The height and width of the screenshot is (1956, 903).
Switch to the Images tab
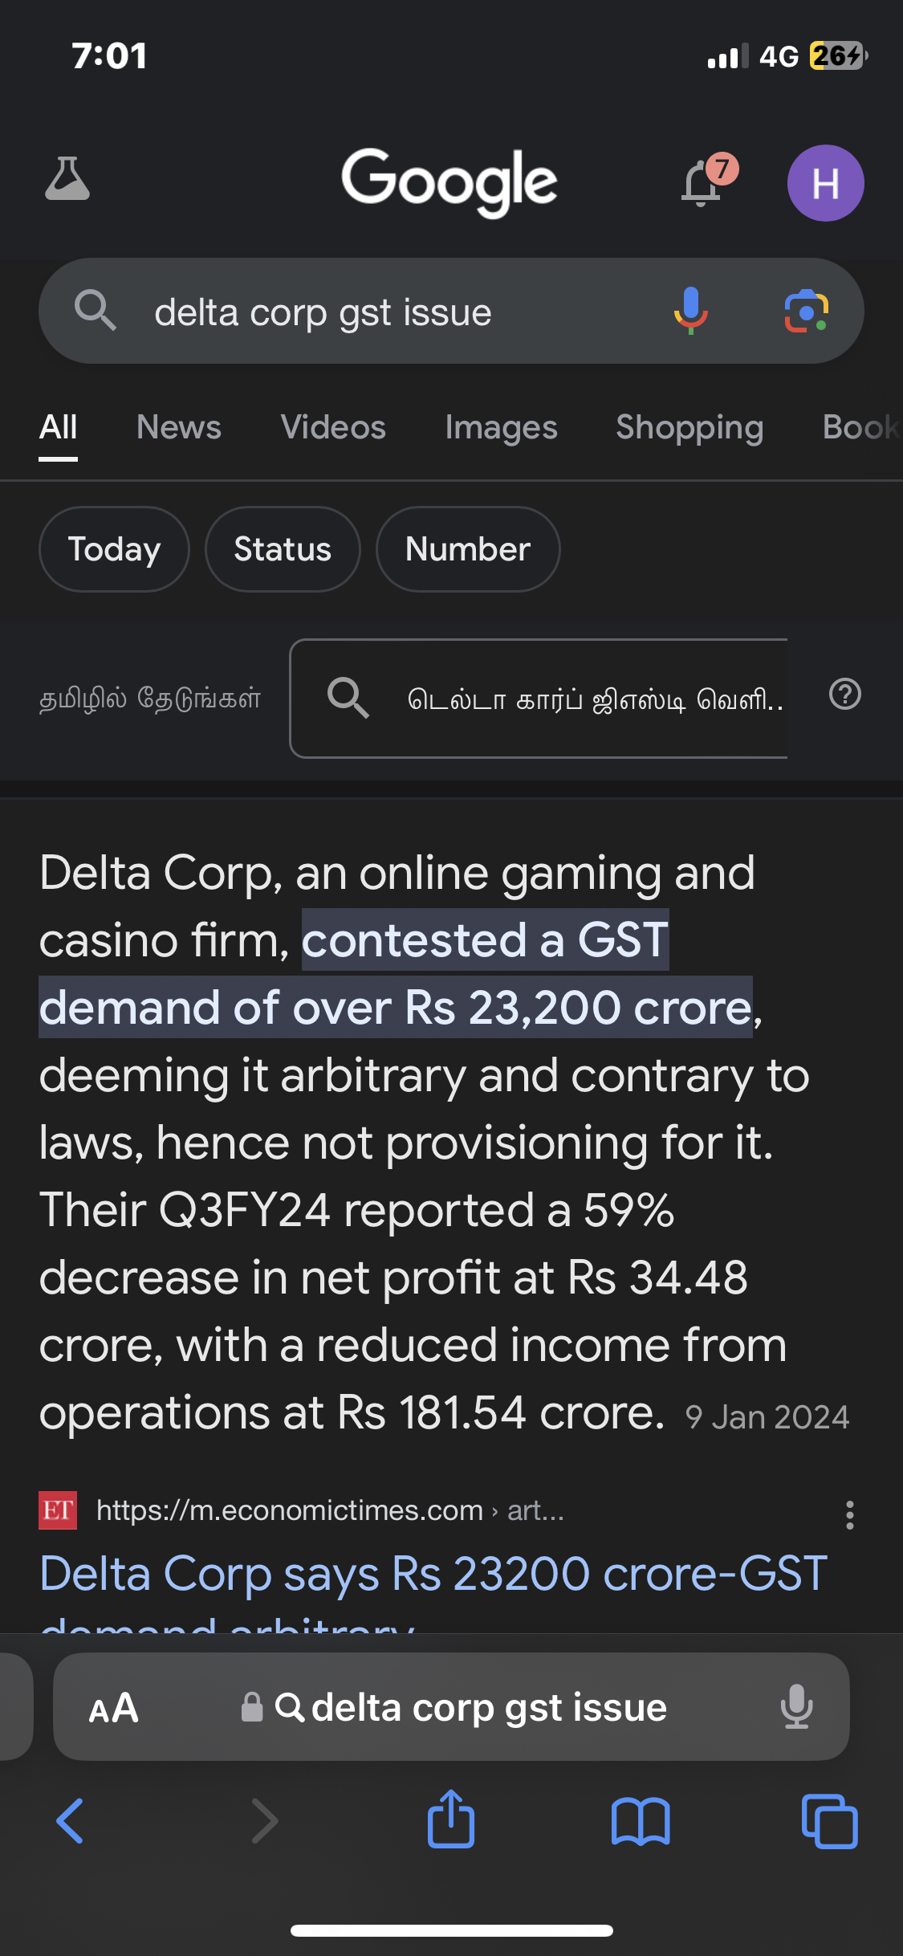[x=501, y=428]
